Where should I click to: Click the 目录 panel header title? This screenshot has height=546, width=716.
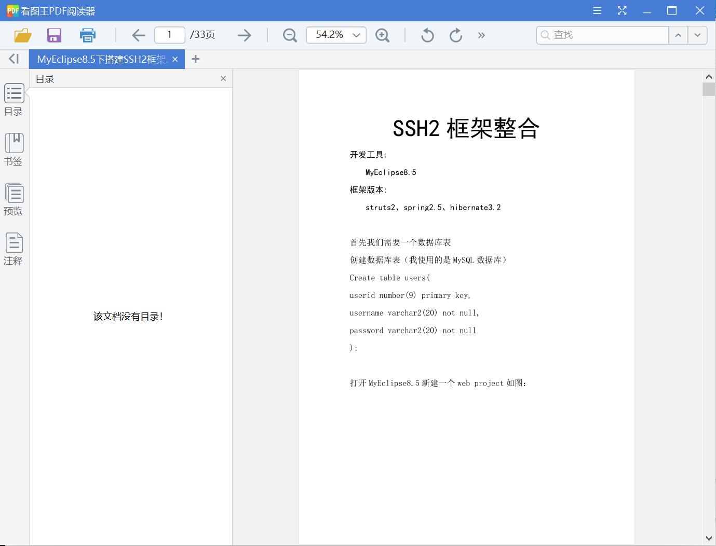pyautogui.click(x=45, y=79)
